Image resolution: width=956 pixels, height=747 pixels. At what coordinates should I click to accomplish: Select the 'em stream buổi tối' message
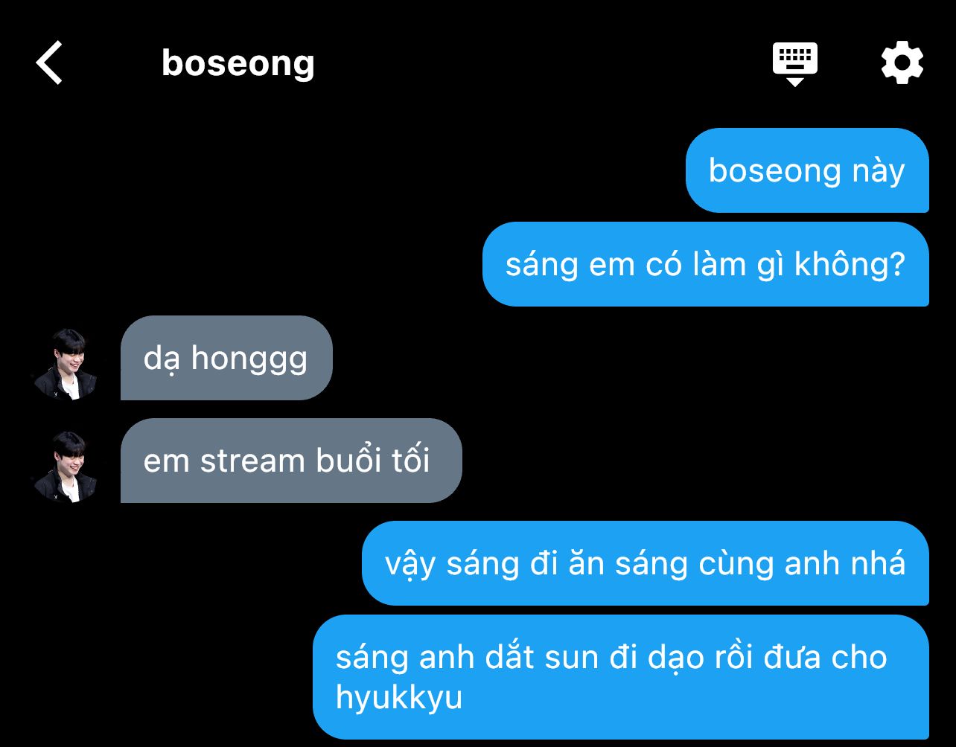(x=291, y=461)
